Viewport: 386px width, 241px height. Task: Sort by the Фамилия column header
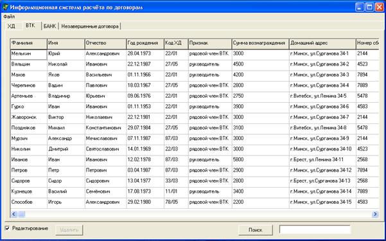(x=28, y=44)
